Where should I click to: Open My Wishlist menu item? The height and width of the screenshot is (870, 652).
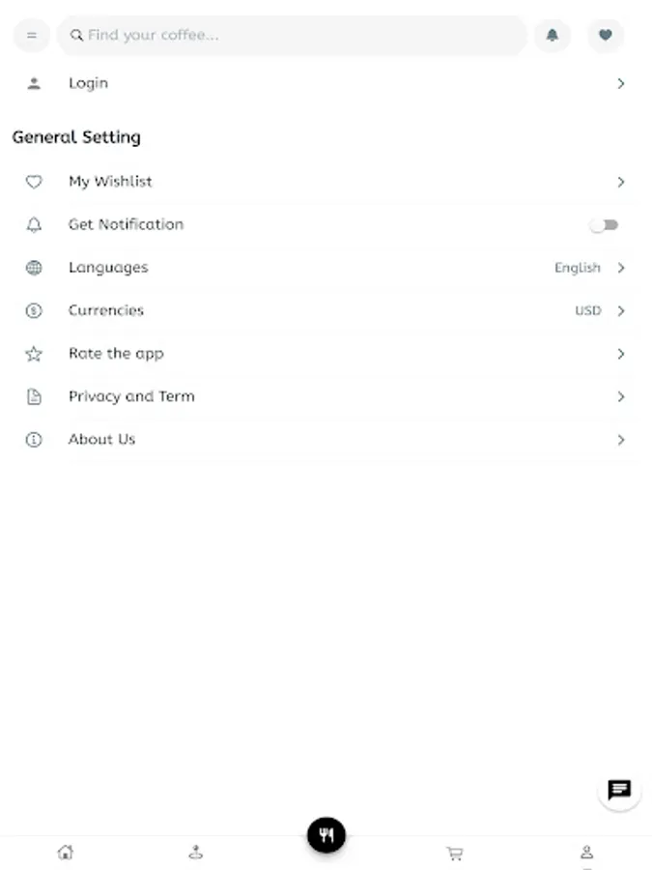110,182
